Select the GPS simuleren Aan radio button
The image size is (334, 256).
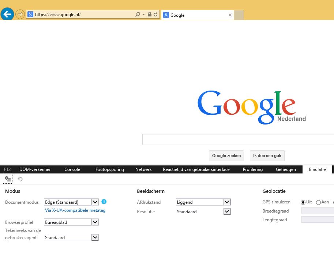pyautogui.click(x=318, y=202)
